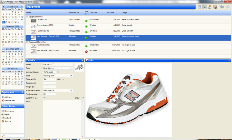The image size is (232, 140).
Task: Sort by the Total use column header
Action: pos(97,13)
